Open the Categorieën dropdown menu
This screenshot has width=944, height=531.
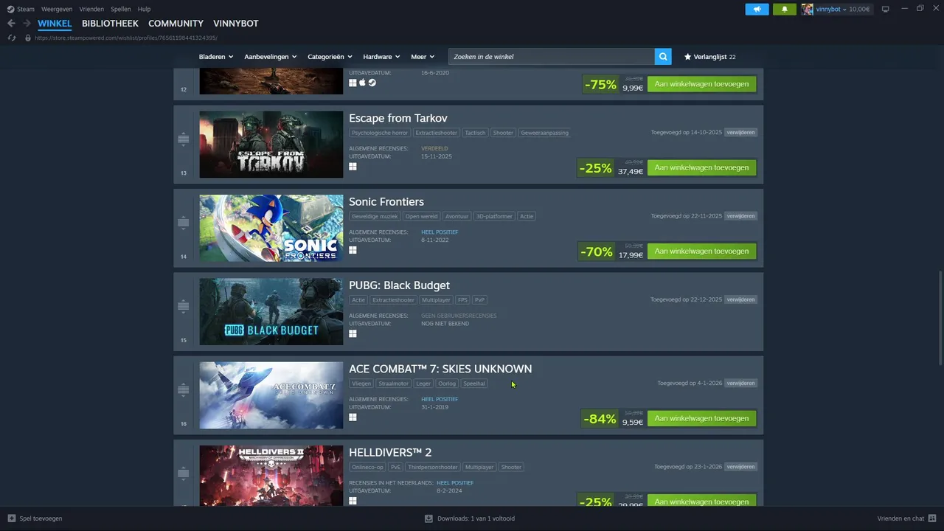pyautogui.click(x=330, y=57)
